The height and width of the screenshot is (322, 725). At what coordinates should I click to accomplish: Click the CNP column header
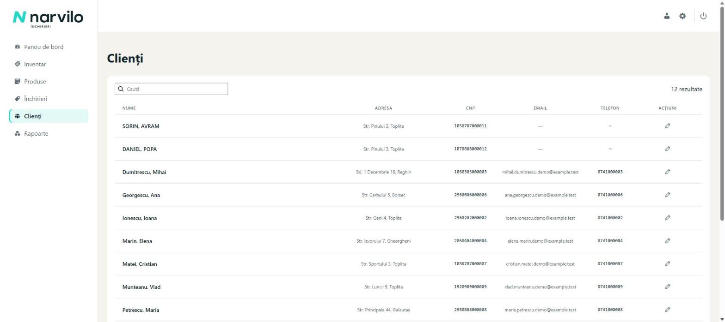coord(470,108)
